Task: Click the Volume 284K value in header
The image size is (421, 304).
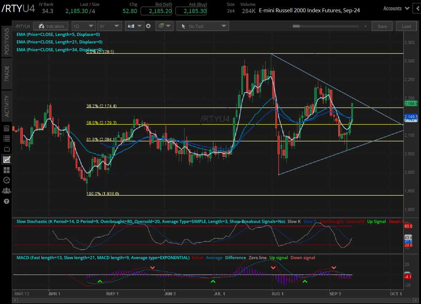Action: (x=249, y=11)
